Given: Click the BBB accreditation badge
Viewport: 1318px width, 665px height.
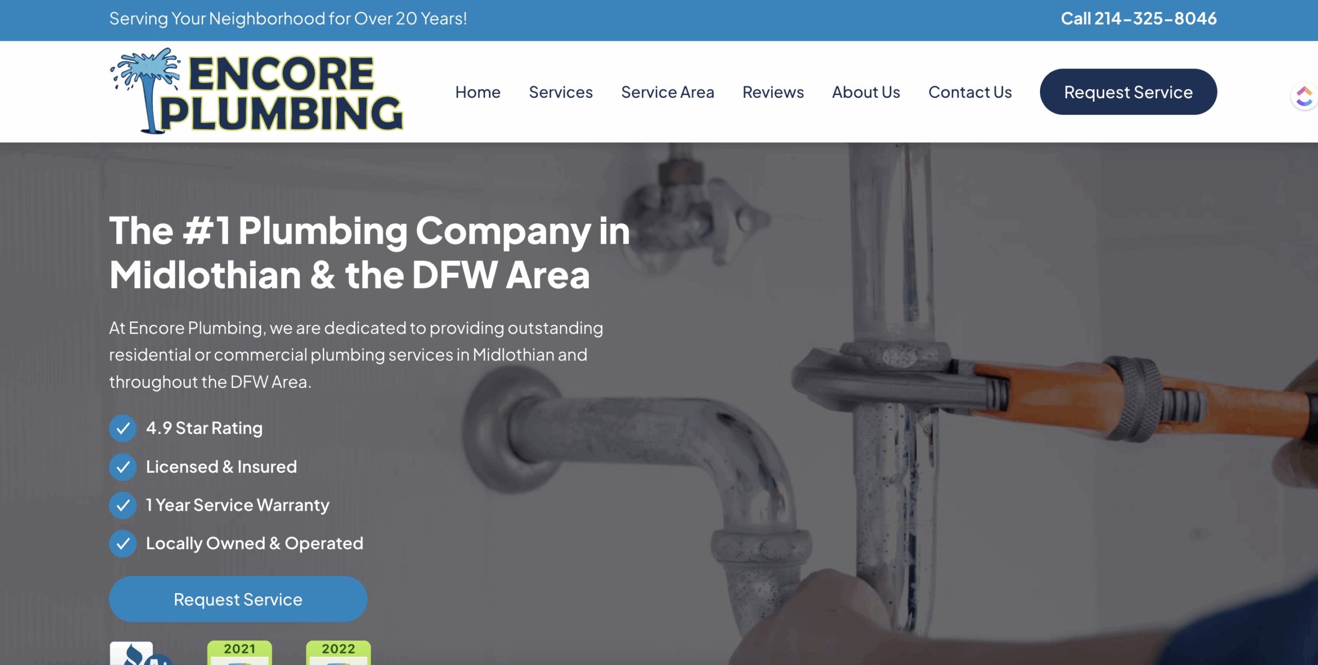Looking at the screenshot, I should point(140,653).
